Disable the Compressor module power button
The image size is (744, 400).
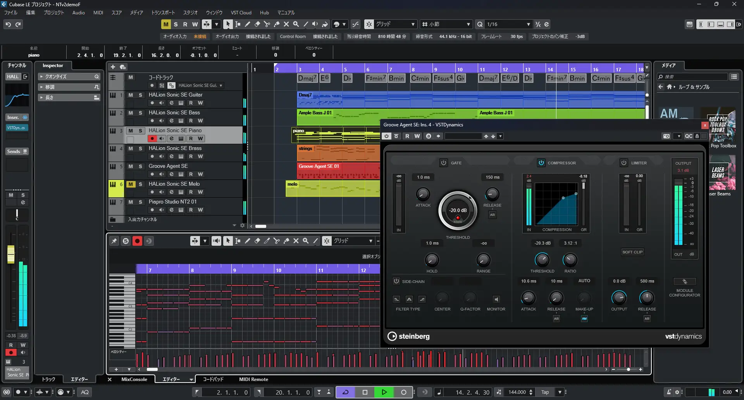(x=541, y=163)
